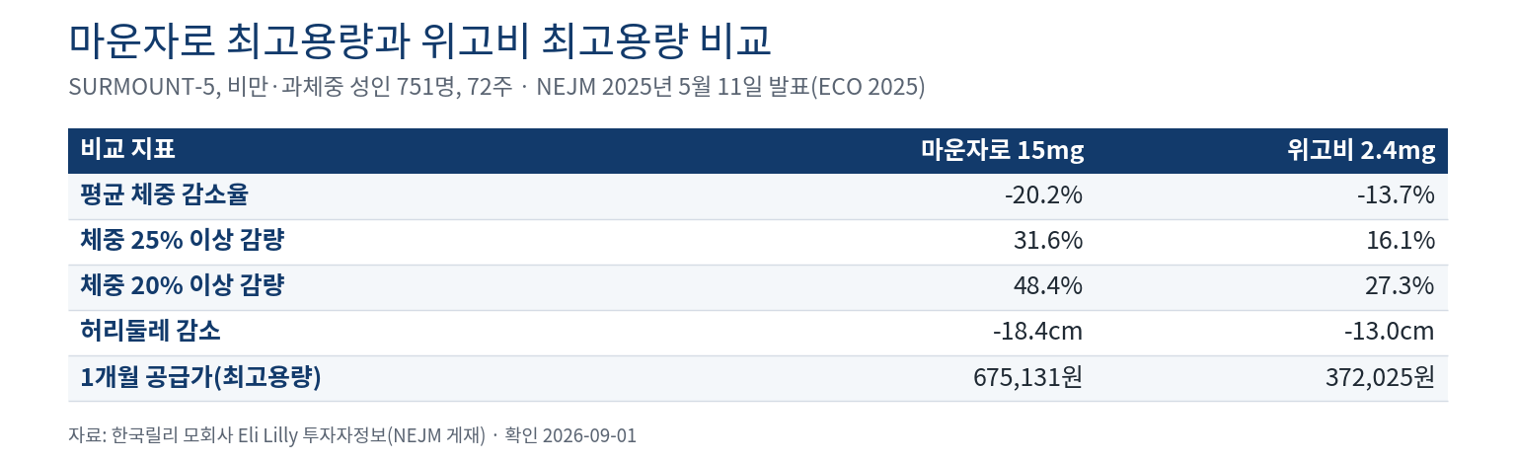Click the -13.7% value cell

[1396, 195]
